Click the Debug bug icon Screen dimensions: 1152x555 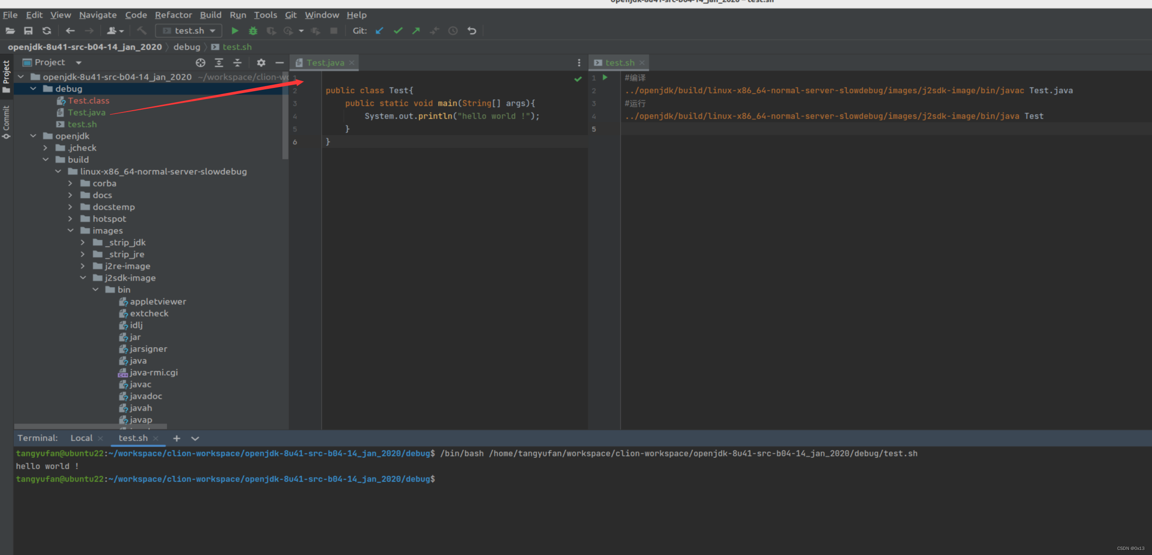(x=253, y=31)
